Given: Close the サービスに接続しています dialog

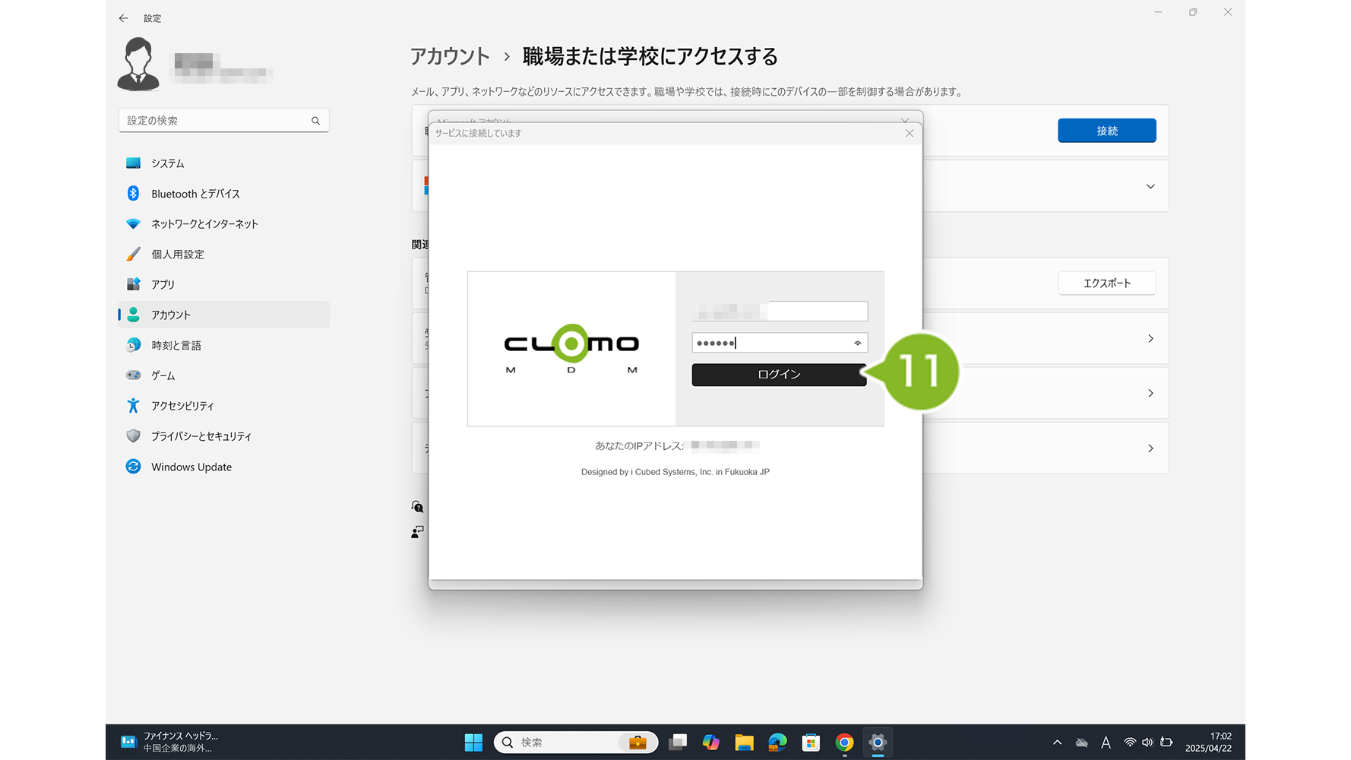Looking at the screenshot, I should [910, 133].
